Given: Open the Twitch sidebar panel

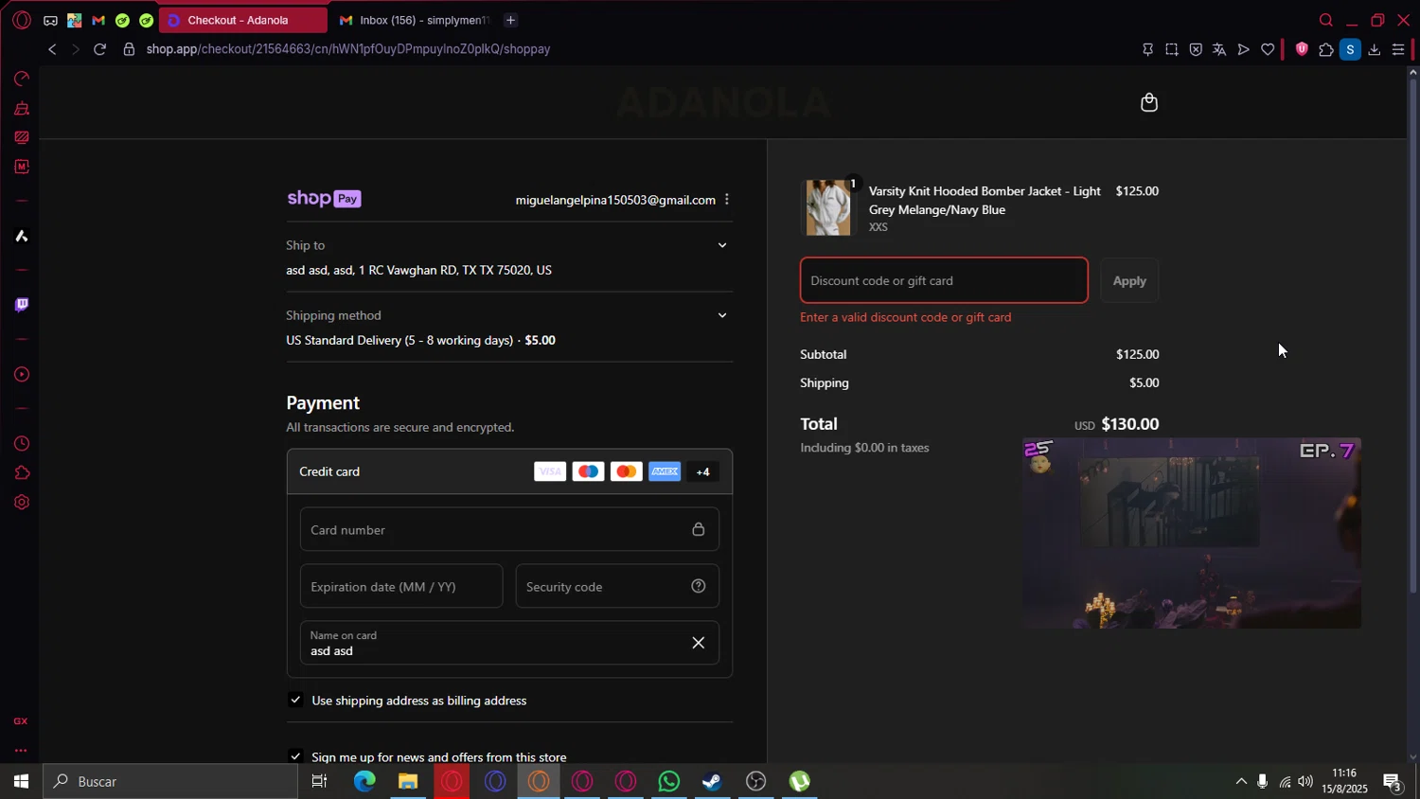Looking at the screenshot, I should click(22, 305).
